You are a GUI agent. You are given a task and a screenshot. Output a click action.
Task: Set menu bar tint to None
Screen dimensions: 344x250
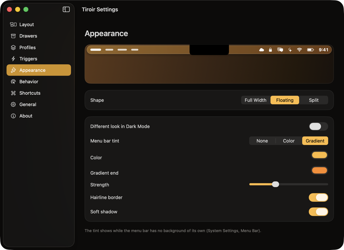click(x=262, y=141)
